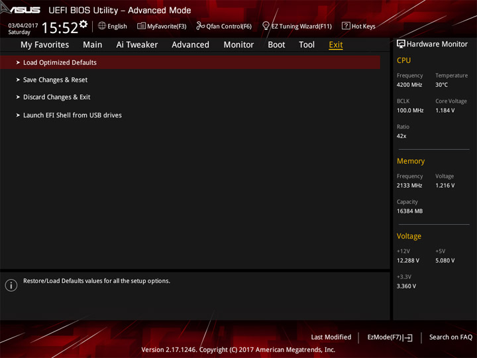477x358 pixels.
Task: Click the Hot Keys question mark icon
Action: (346, 26)
